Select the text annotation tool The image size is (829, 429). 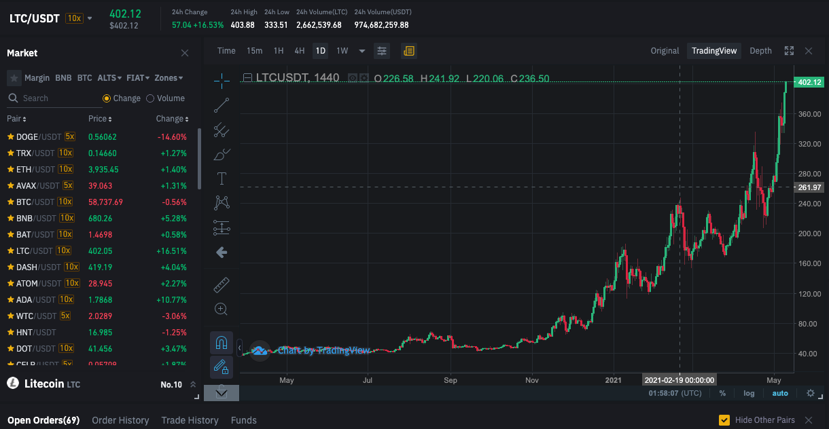(222, 179)
